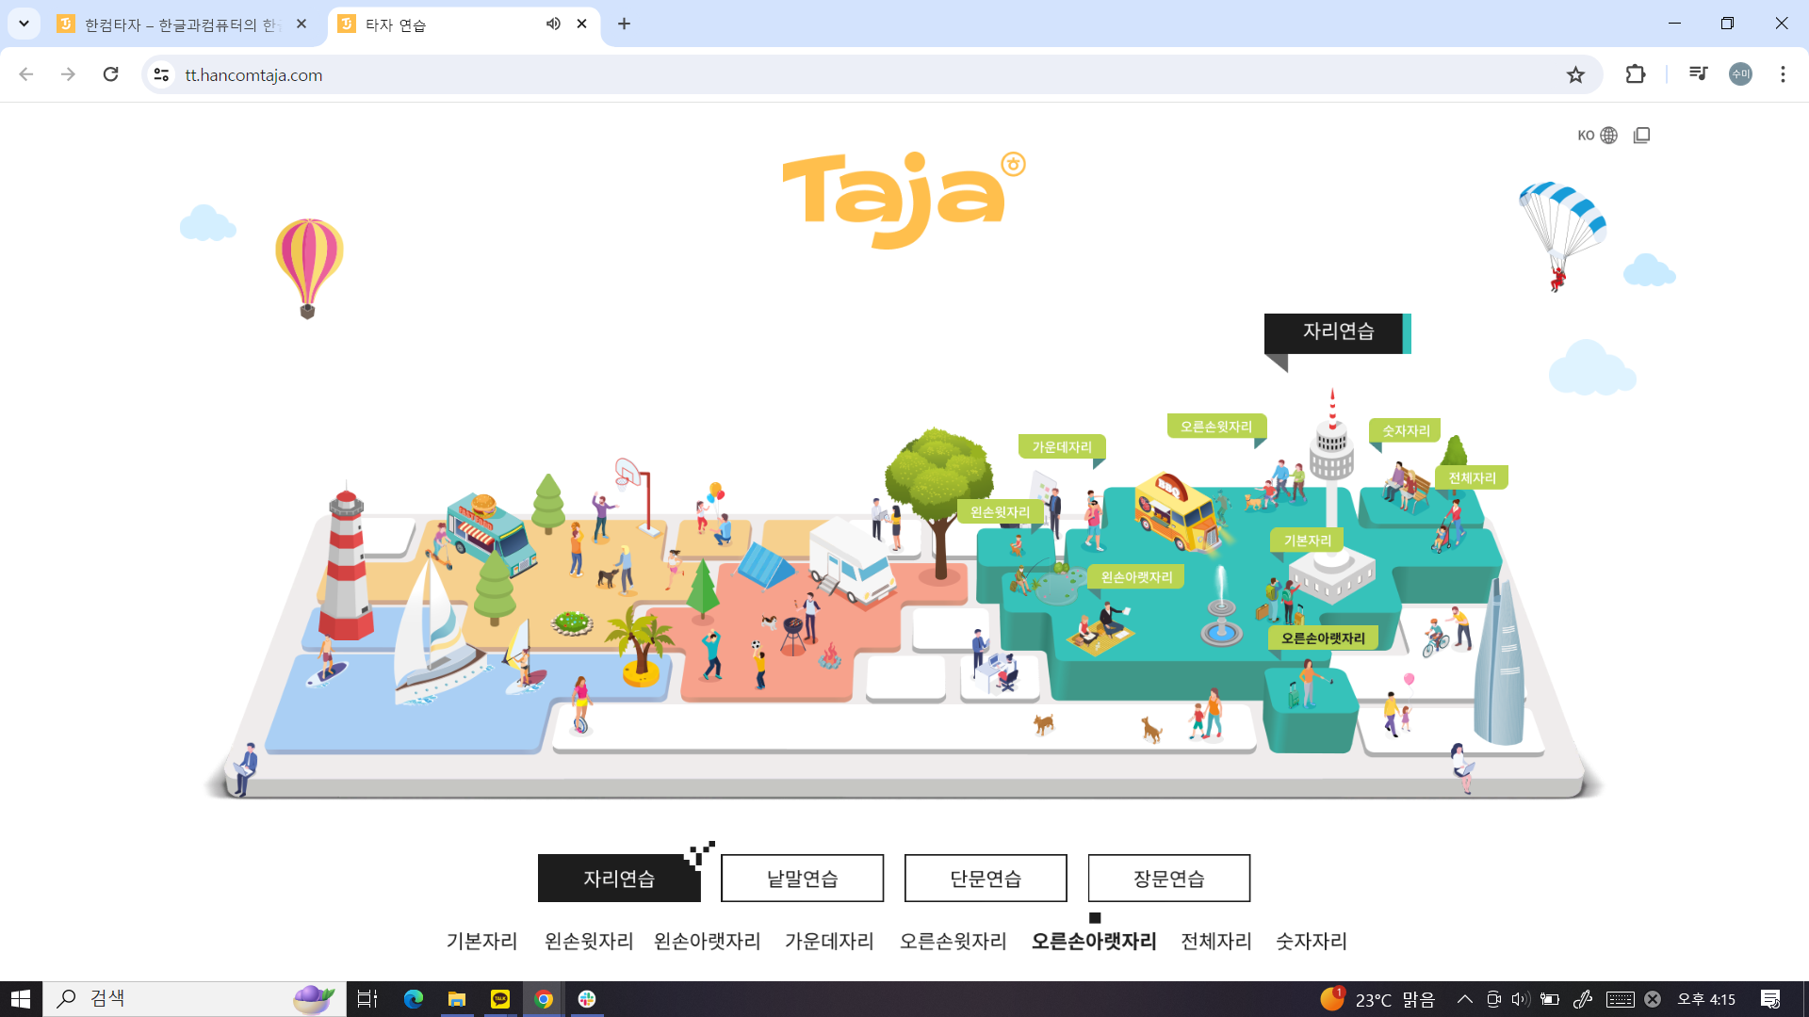Click the site information icon in address bar
This screenshot has height=1017, width=1809.
[x=162, y=74]
